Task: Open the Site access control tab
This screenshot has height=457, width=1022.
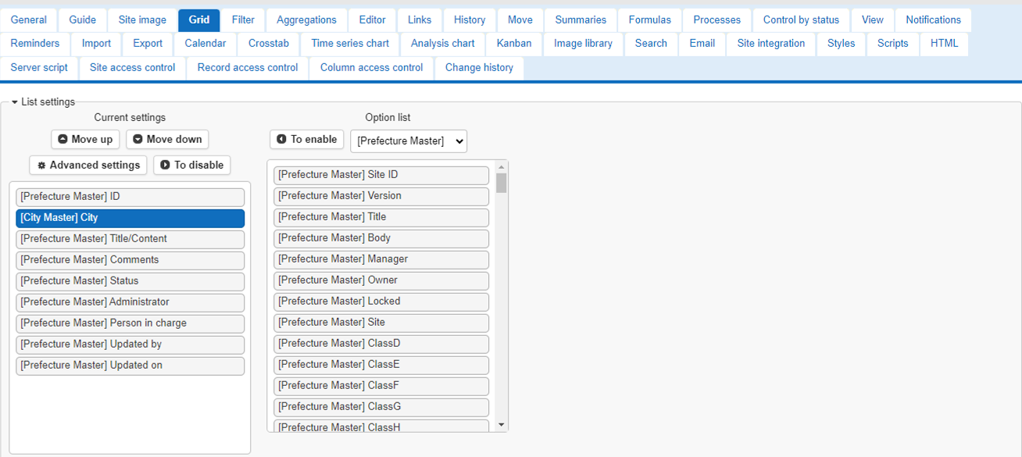Action: pyautogui.click(x=133, y=68)
